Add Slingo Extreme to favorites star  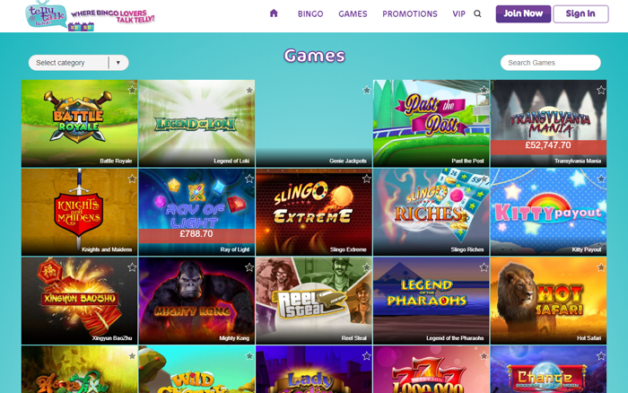coord(366,179)
